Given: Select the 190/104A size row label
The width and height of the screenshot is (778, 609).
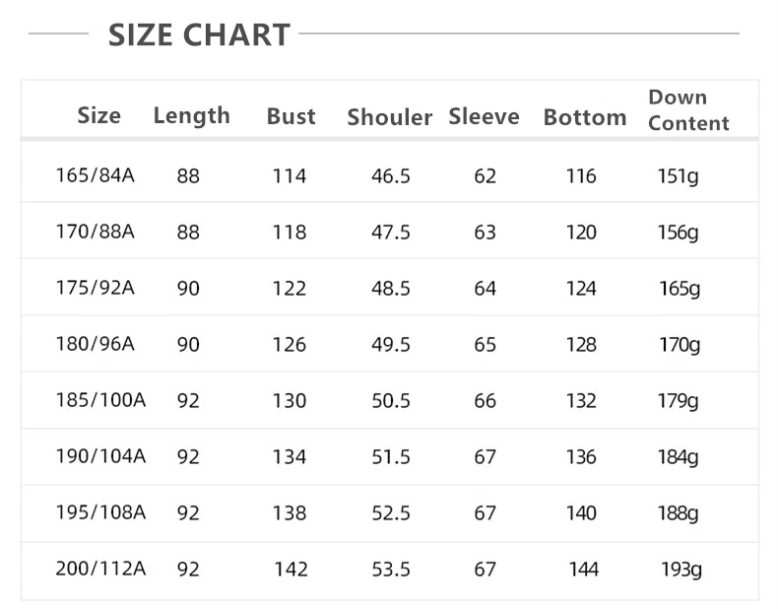Looking at the screenshot, I should [x=100, y=455].
